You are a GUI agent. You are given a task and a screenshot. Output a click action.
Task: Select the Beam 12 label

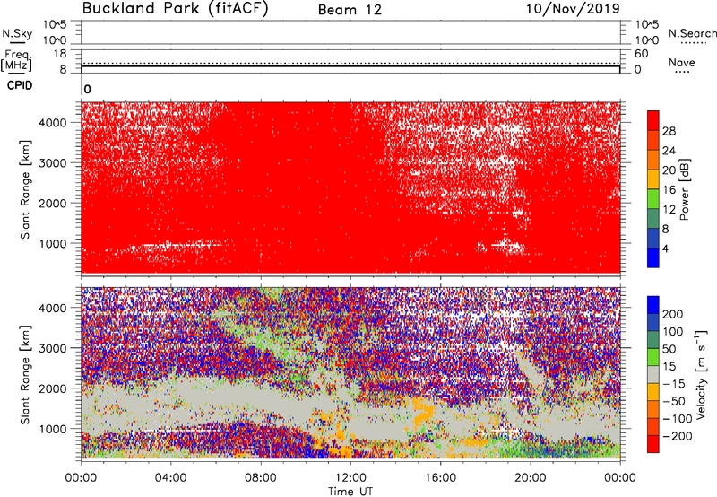click(350, 10)
